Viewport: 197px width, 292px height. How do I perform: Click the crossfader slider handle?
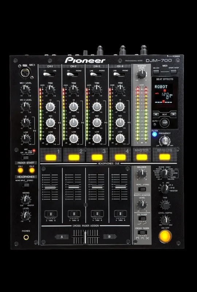85,237
